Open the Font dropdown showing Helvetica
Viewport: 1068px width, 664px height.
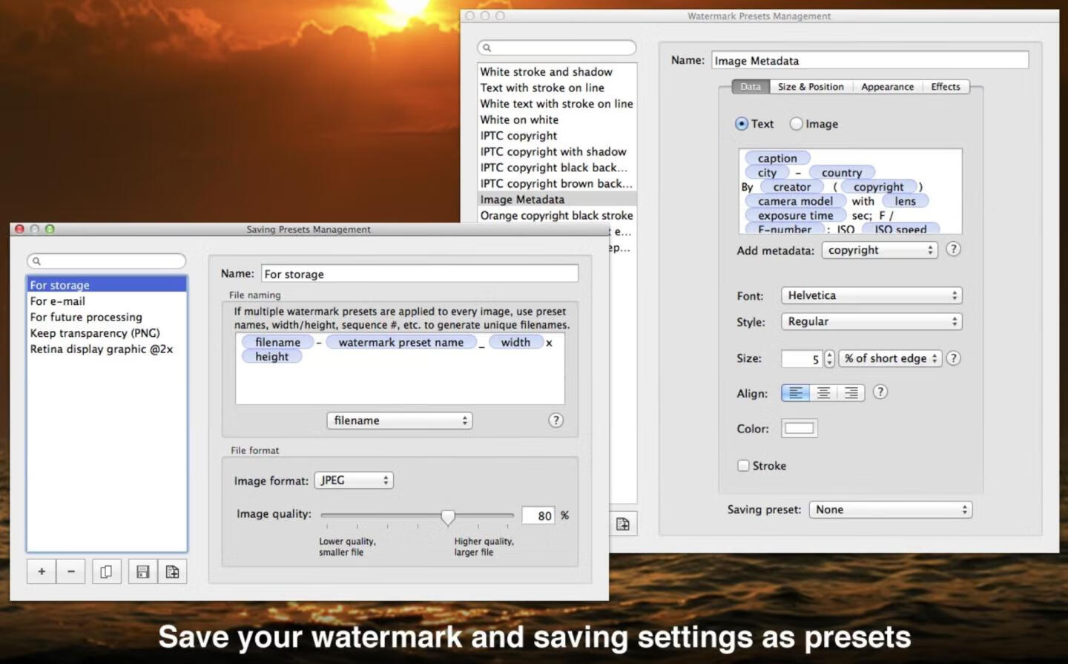click(x=871, y=295)
